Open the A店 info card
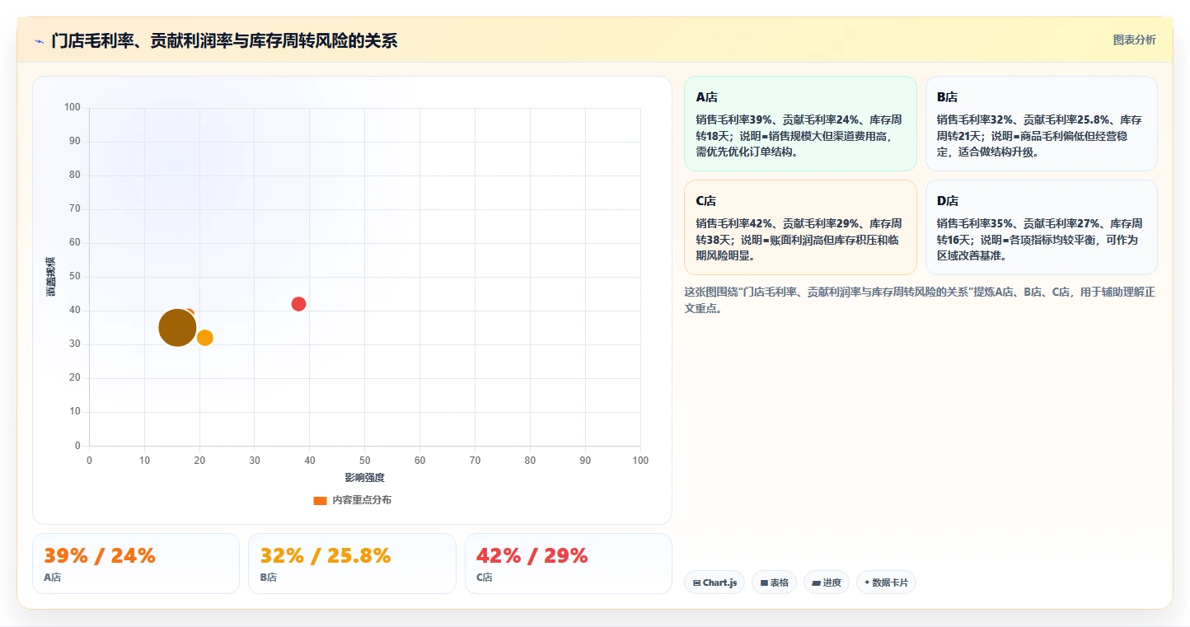Screen dimensions: 1190x627 pos(800,124)
